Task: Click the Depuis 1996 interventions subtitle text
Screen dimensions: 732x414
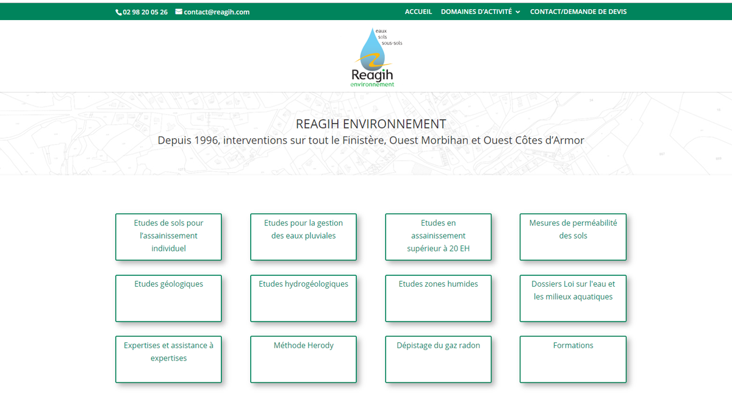Action: point(371,141)
